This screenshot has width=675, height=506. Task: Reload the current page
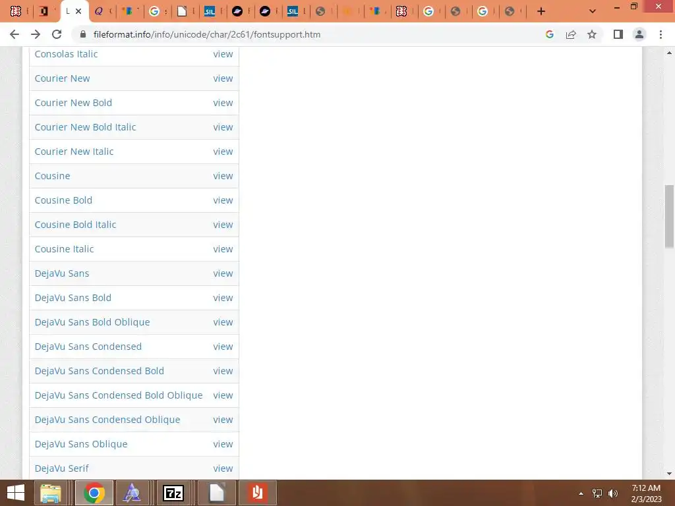(x=57, y=34)
